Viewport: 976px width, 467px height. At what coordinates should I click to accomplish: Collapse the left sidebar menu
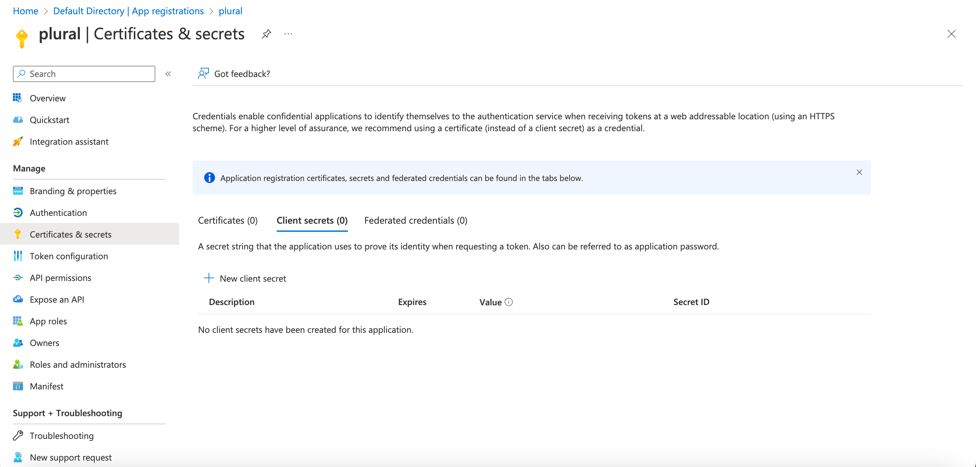pyautogui.click(x=168, y=74)
